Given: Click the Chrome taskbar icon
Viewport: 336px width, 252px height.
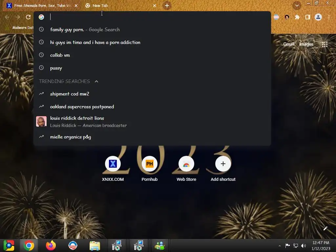Looking at the screenshot, I should pyautogui.click(x=29, y=245).
